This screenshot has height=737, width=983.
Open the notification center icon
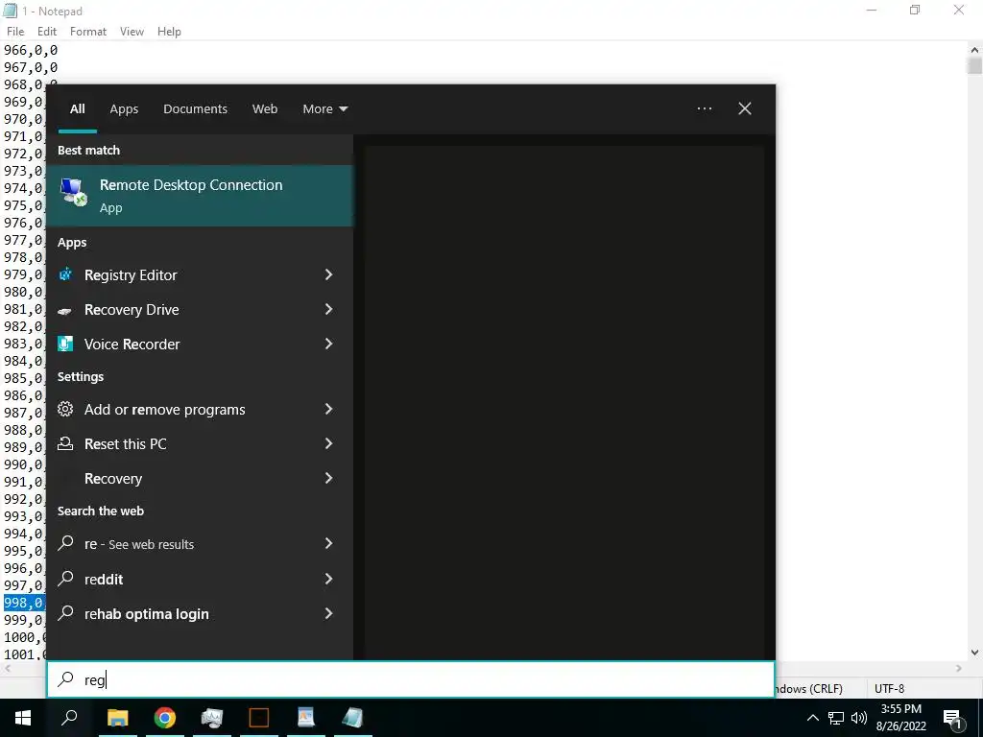point(952,718)
